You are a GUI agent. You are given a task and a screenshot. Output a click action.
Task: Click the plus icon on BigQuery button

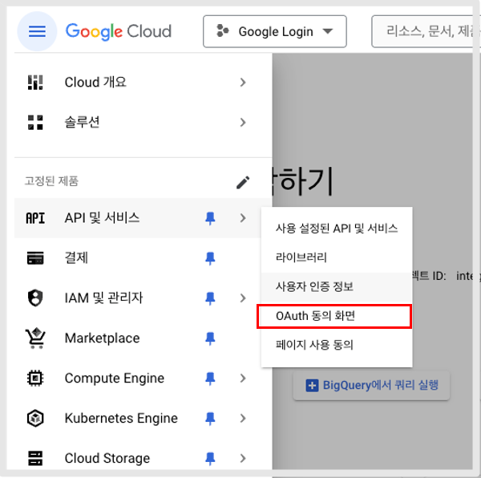pos(312,385)
